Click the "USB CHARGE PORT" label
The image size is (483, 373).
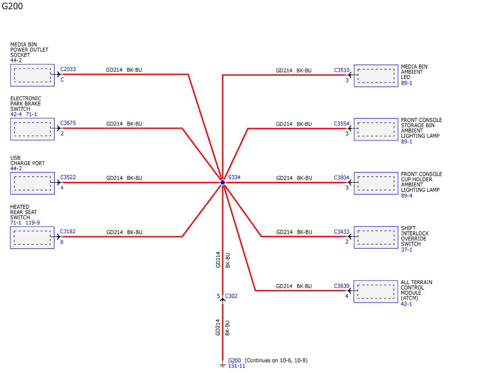(x=27, y=161)
